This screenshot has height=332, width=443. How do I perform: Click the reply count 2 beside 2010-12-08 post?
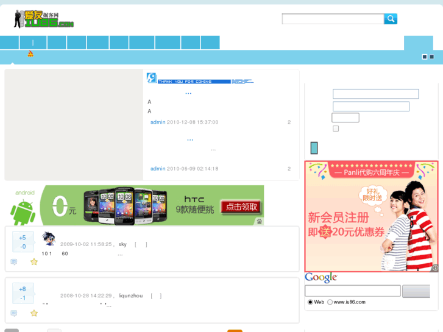tap(289, 122)
